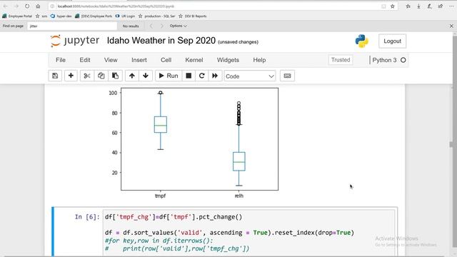
Task: Click the boxplot output image
Action: (x=193, y=143)
